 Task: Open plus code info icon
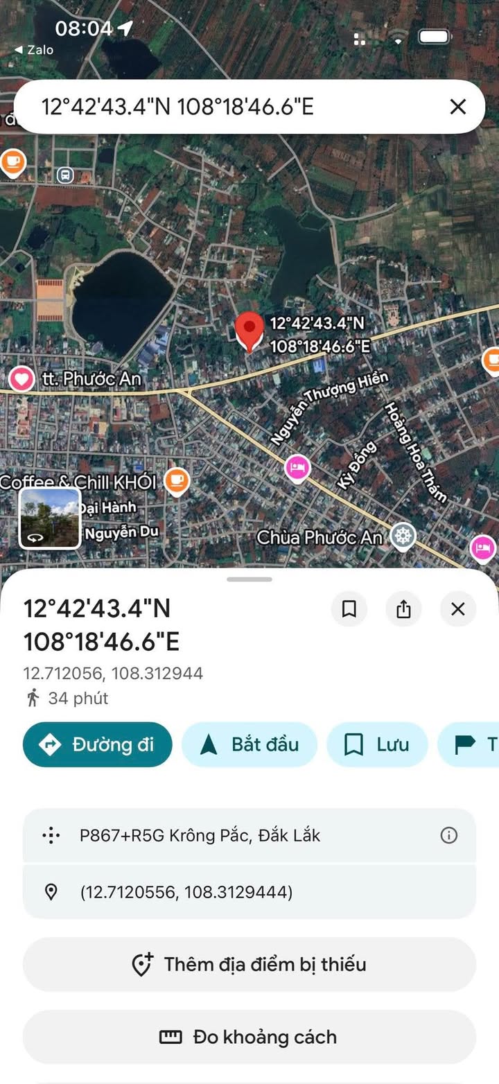(449, 835)
